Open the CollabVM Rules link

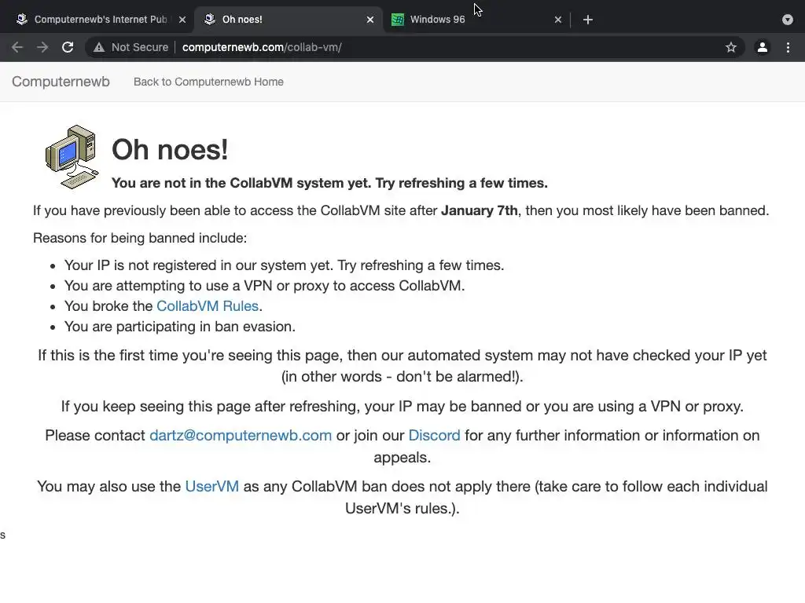[x=208, y=306]
